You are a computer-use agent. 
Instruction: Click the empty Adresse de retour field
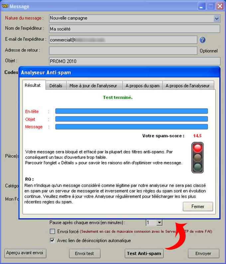tap(123, 50)
